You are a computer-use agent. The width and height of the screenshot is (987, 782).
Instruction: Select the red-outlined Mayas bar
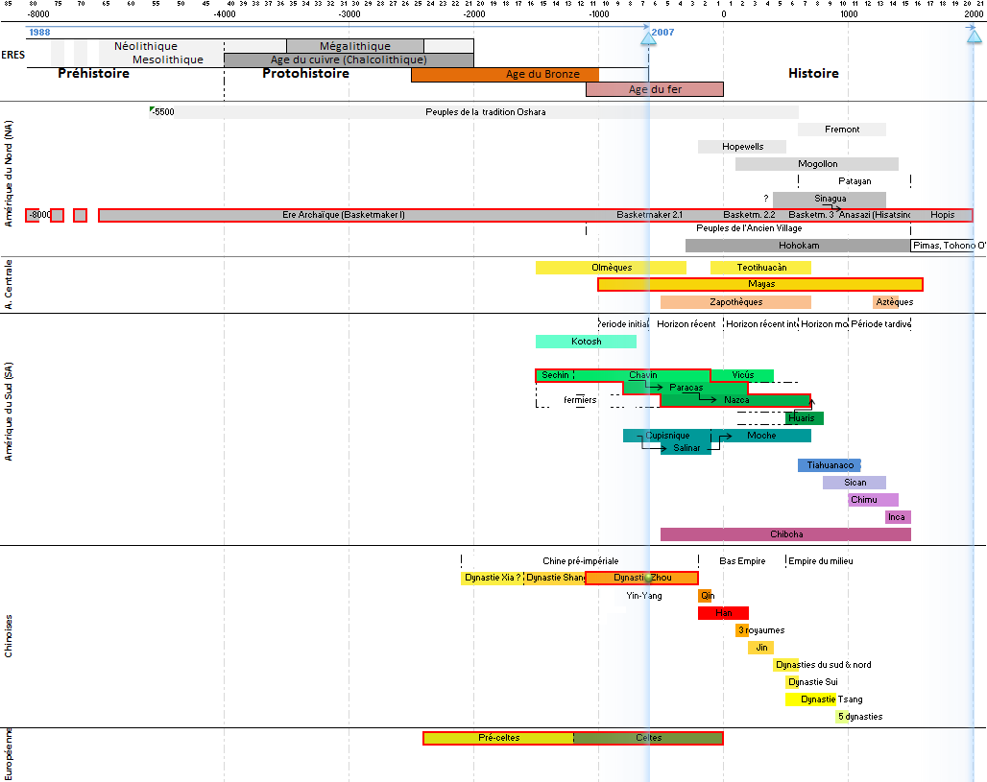coord(759,284)
